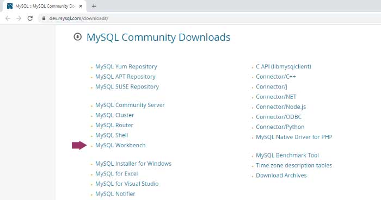
Task: Open MySQL SUSE Repository link
Action: pyautogui.click(x=127, y=86)
